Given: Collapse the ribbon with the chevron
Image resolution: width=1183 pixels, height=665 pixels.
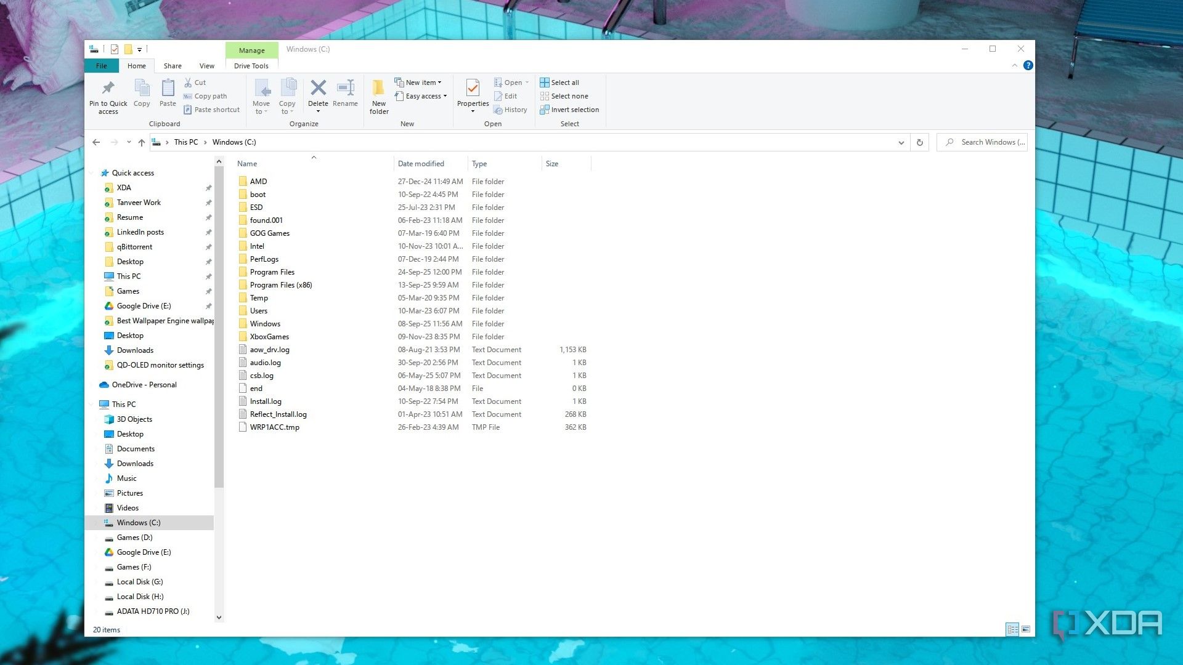Looking at the screenshot, I should tap(1014, 65).
